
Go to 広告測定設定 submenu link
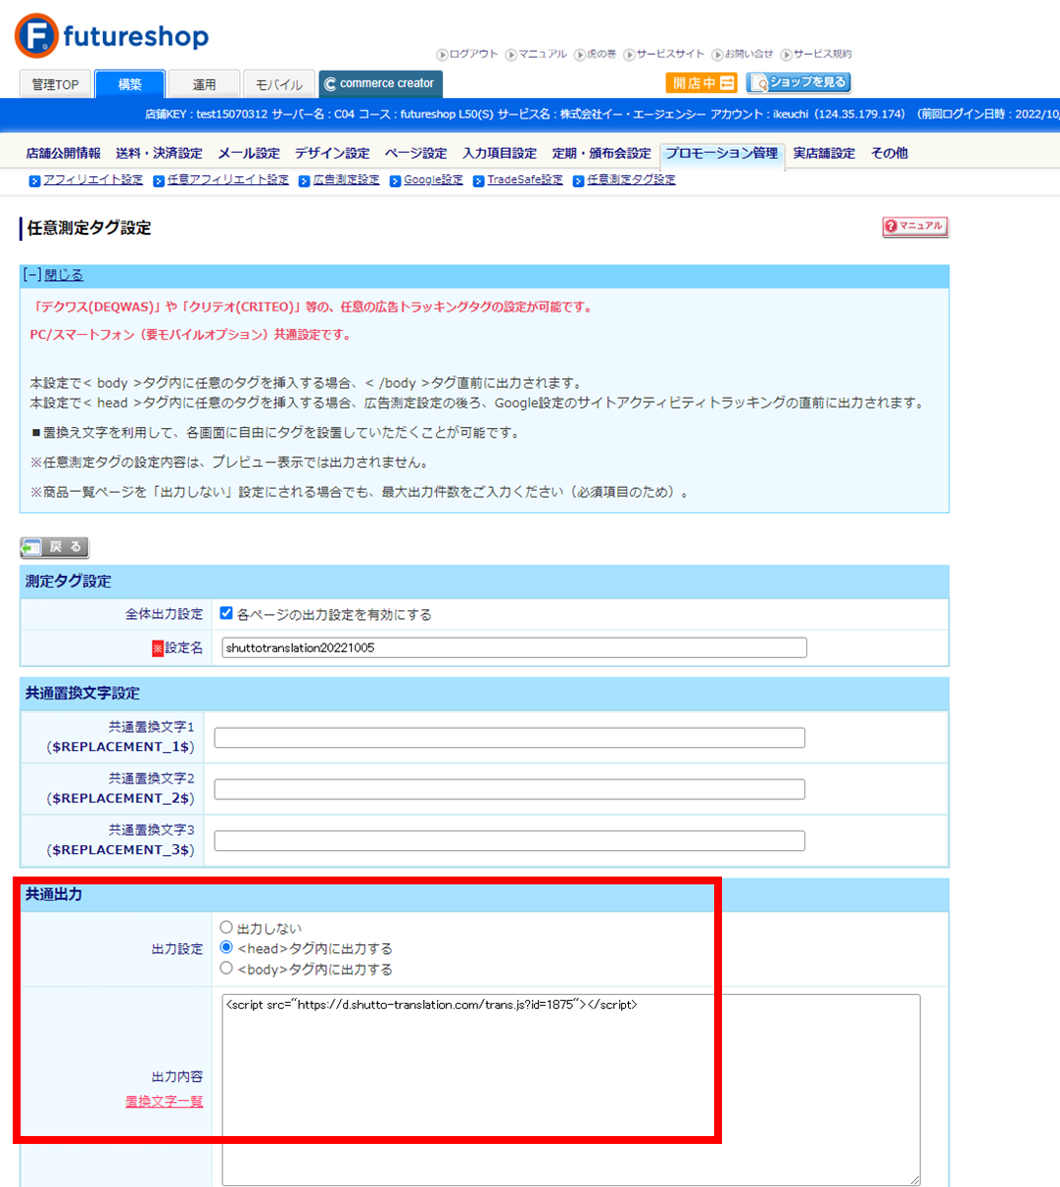[346, 180]
